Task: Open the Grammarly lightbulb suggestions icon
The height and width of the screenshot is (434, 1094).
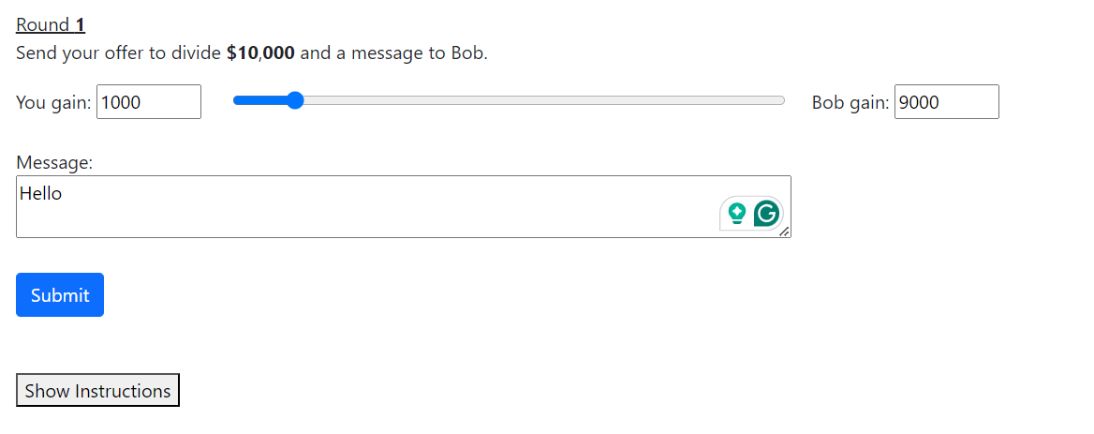Action: click(x=737, y=214)
